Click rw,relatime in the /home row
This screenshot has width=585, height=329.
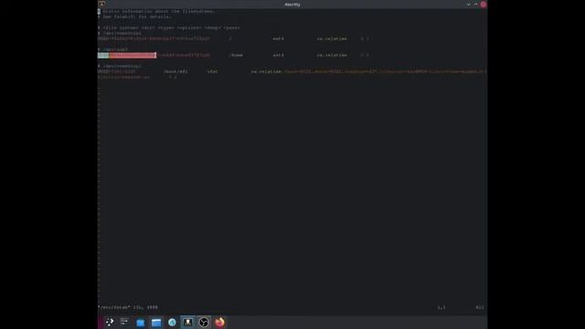[332, 55]
